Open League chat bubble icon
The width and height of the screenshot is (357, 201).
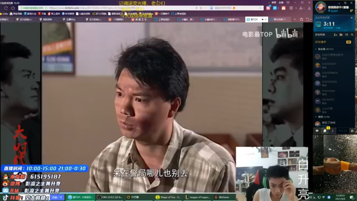[317, 131]
